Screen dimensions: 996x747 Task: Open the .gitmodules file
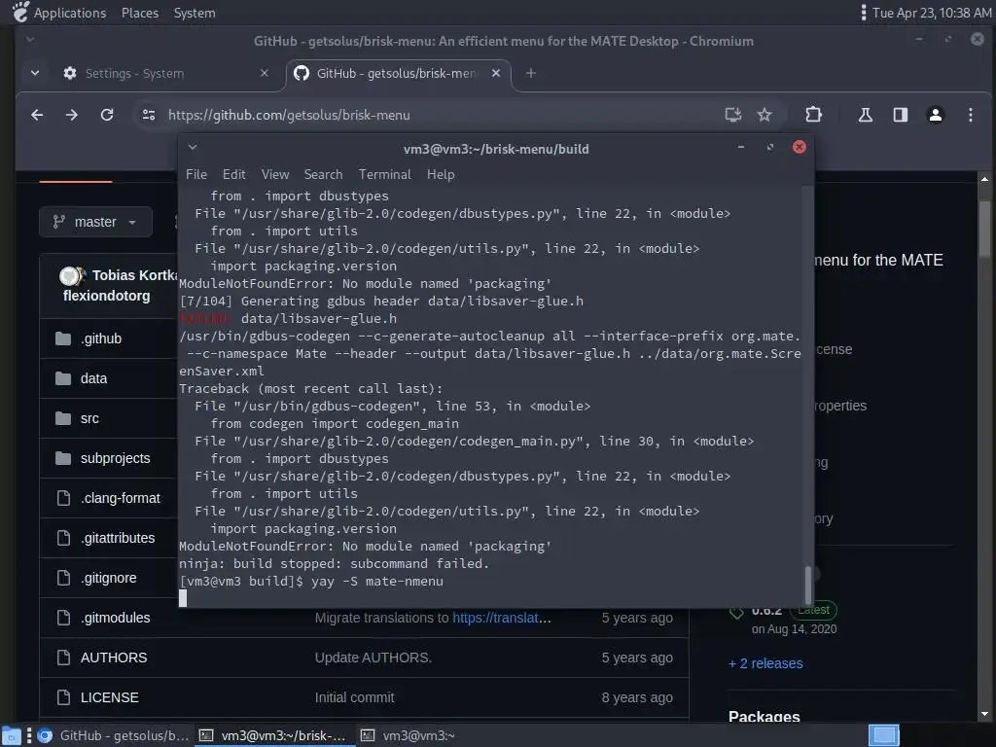[x=116, y=618]
